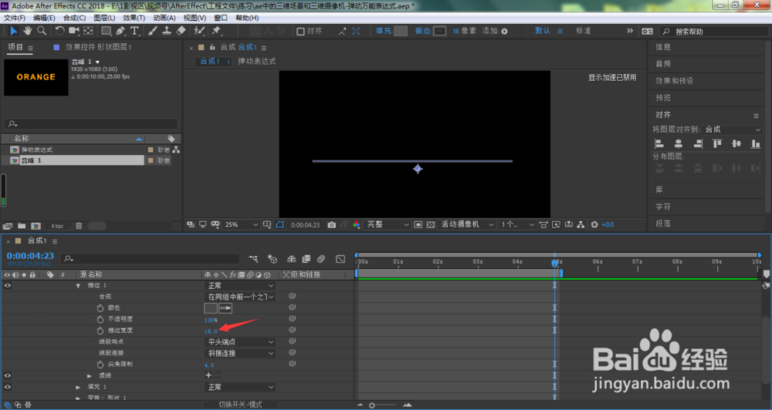Click the 填充 fill color swatch in toolbar

(401, 31)
